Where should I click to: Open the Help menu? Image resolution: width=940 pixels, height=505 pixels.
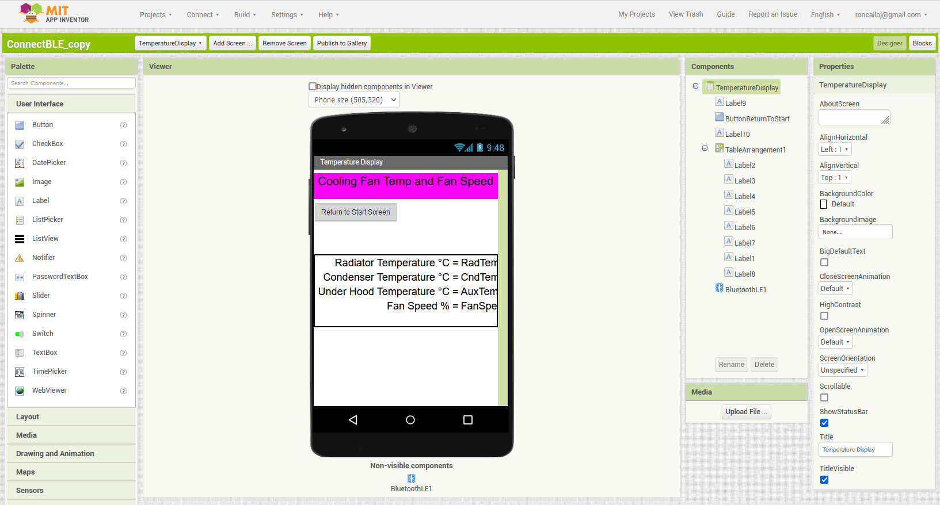tap(329, 15)
